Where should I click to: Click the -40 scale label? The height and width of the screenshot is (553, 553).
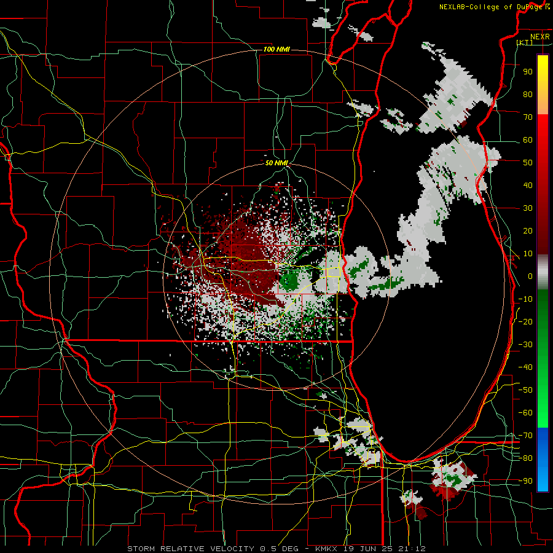(x=525, y=367)
